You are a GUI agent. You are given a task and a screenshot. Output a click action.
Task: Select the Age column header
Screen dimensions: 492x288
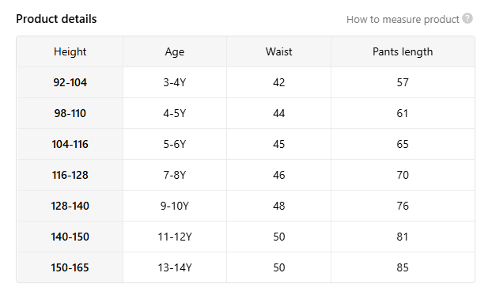175,51
